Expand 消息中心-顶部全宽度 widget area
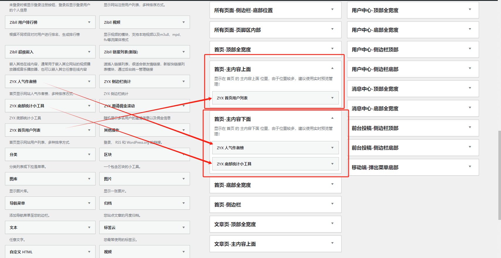Screen dimensions: 501x258 (470, 88)
